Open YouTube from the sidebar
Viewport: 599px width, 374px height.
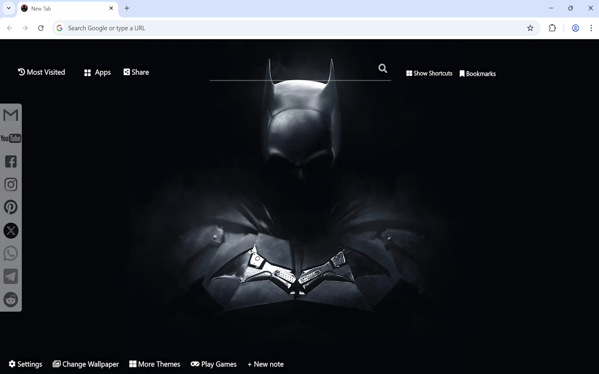(10, 138)
